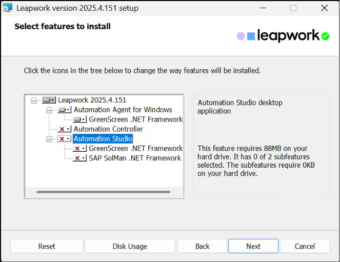Viewport: 340px width, 262px height.
Task: Click the Leapwork logo in the header
Action: click(x=283, y=36)
